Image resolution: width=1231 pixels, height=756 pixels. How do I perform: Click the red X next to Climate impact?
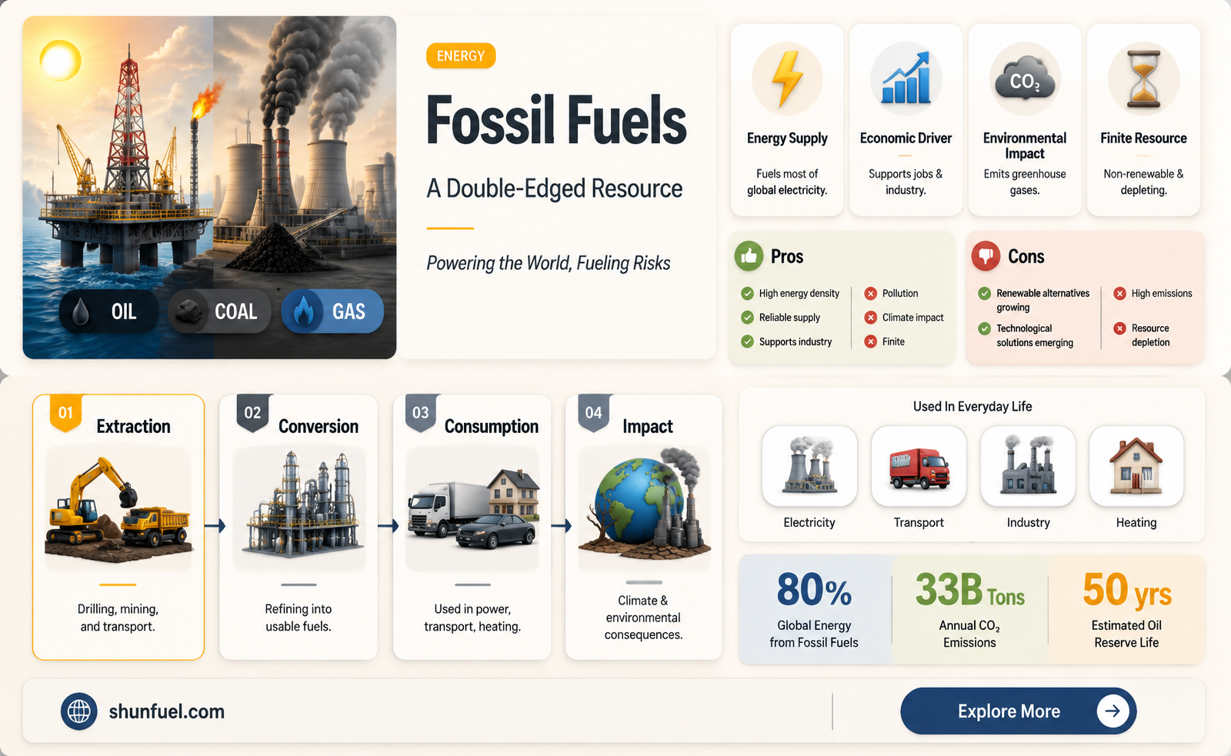870,318
